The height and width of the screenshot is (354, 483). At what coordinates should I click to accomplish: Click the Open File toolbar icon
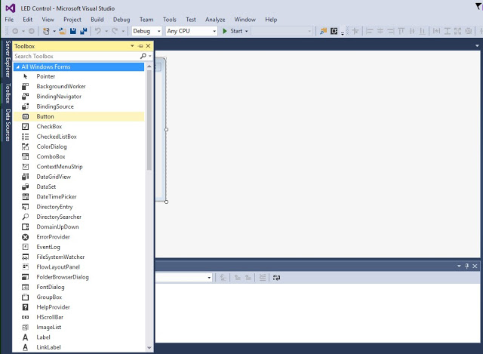63,31
